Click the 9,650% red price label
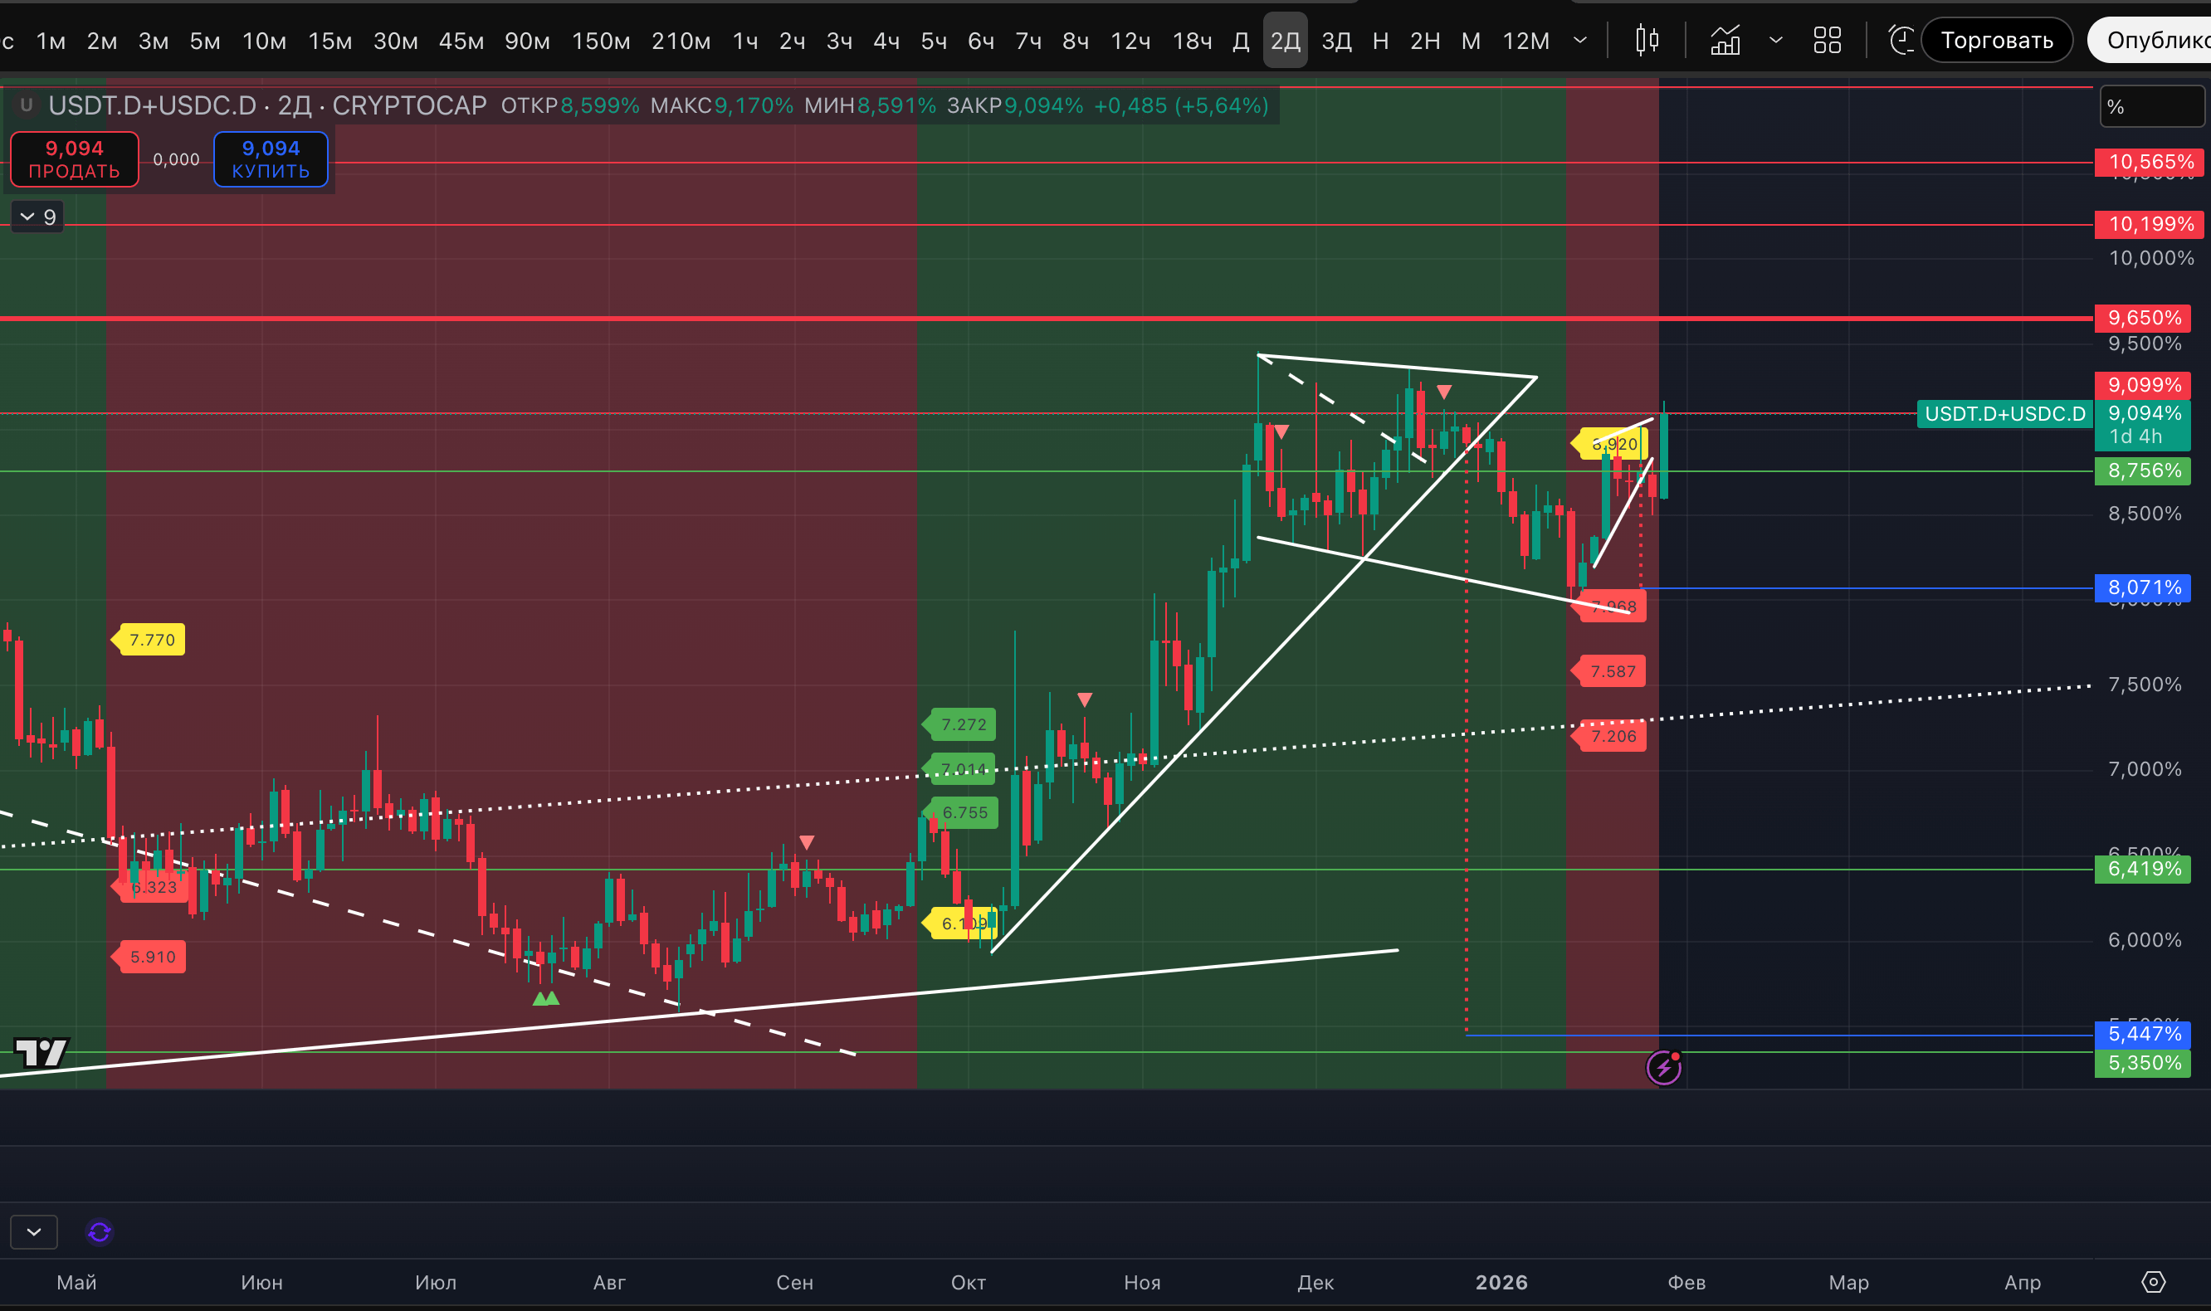Image resolution: width=2211 pixels, height=1311 pixels. (2142, 317)
